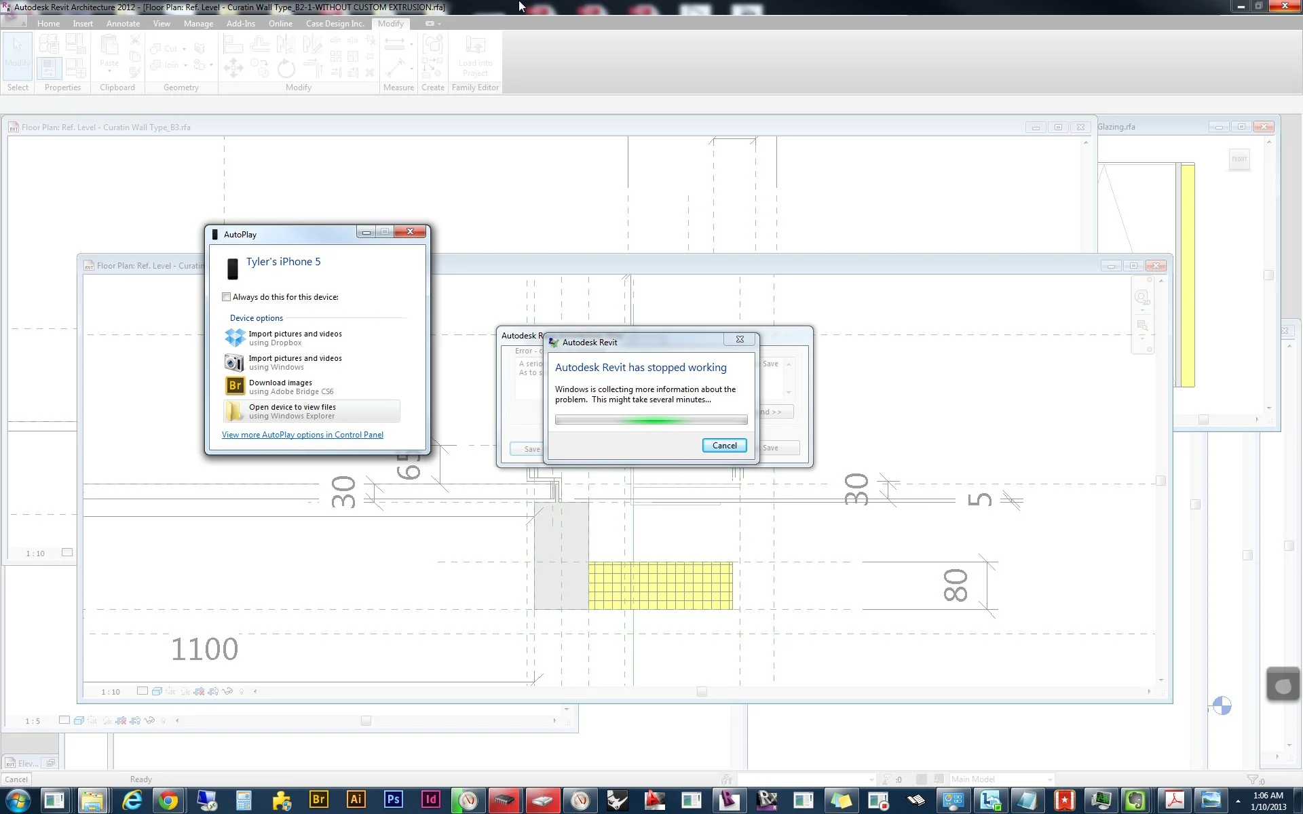Open InDesign from the taskbar
1303x814 pixels.
430,800
